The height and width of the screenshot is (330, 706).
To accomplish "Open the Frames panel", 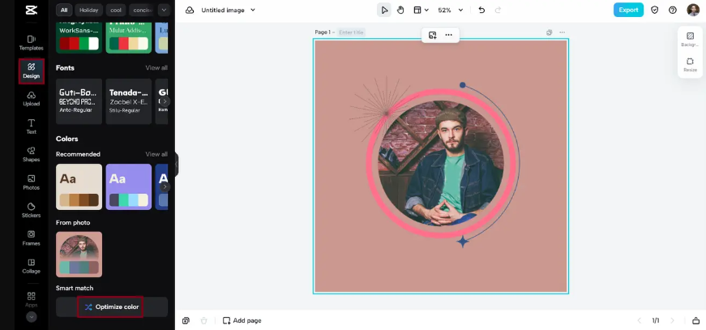I will [31, 238].
